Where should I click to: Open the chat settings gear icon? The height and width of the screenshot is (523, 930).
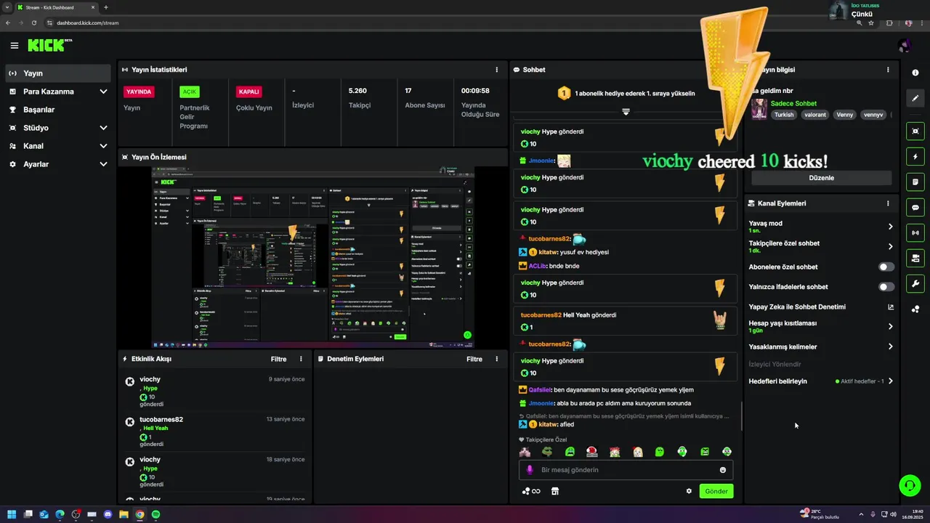tap(689, 491)
